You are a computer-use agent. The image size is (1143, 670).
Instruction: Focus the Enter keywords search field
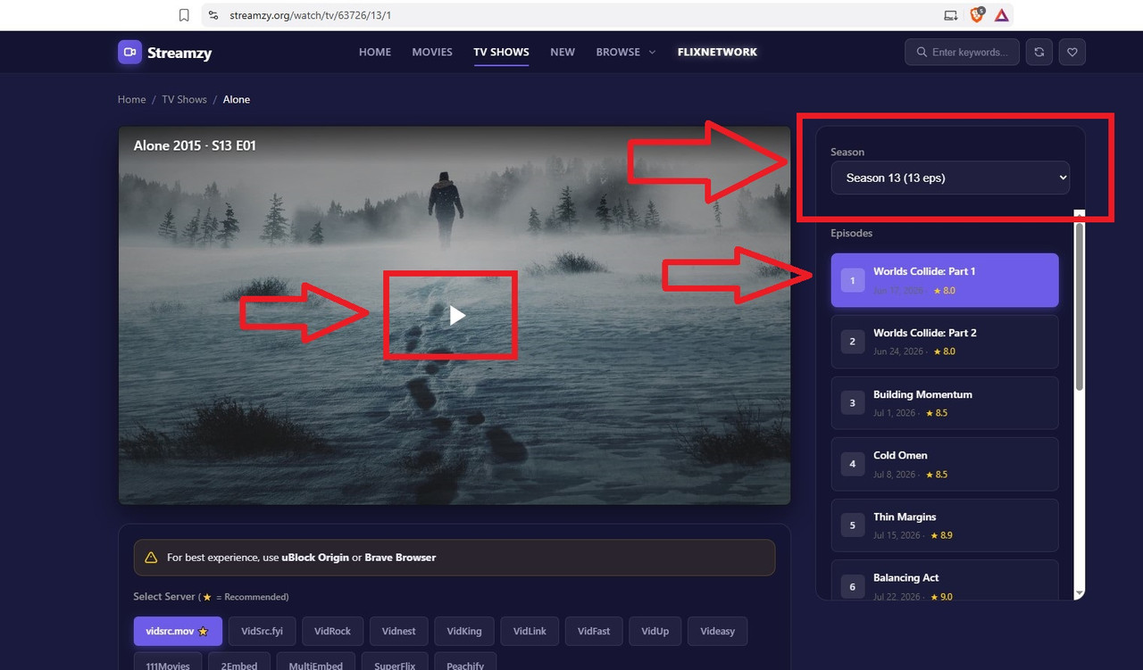pyautogui.click(x=962, y=52)
